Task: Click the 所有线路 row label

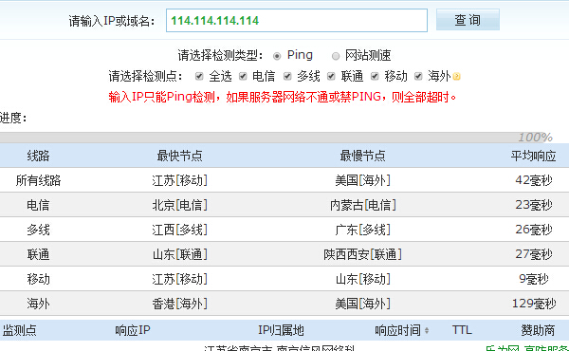Action: (38, 180)
